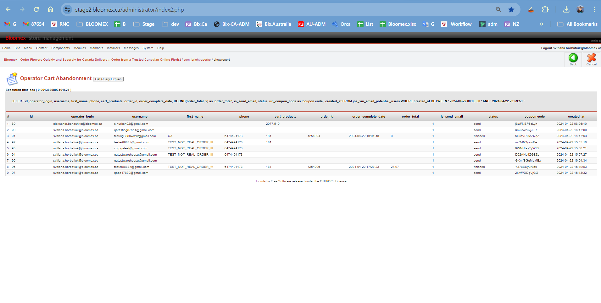
Task: Click the coupon code column header
Action: (535, 117)
